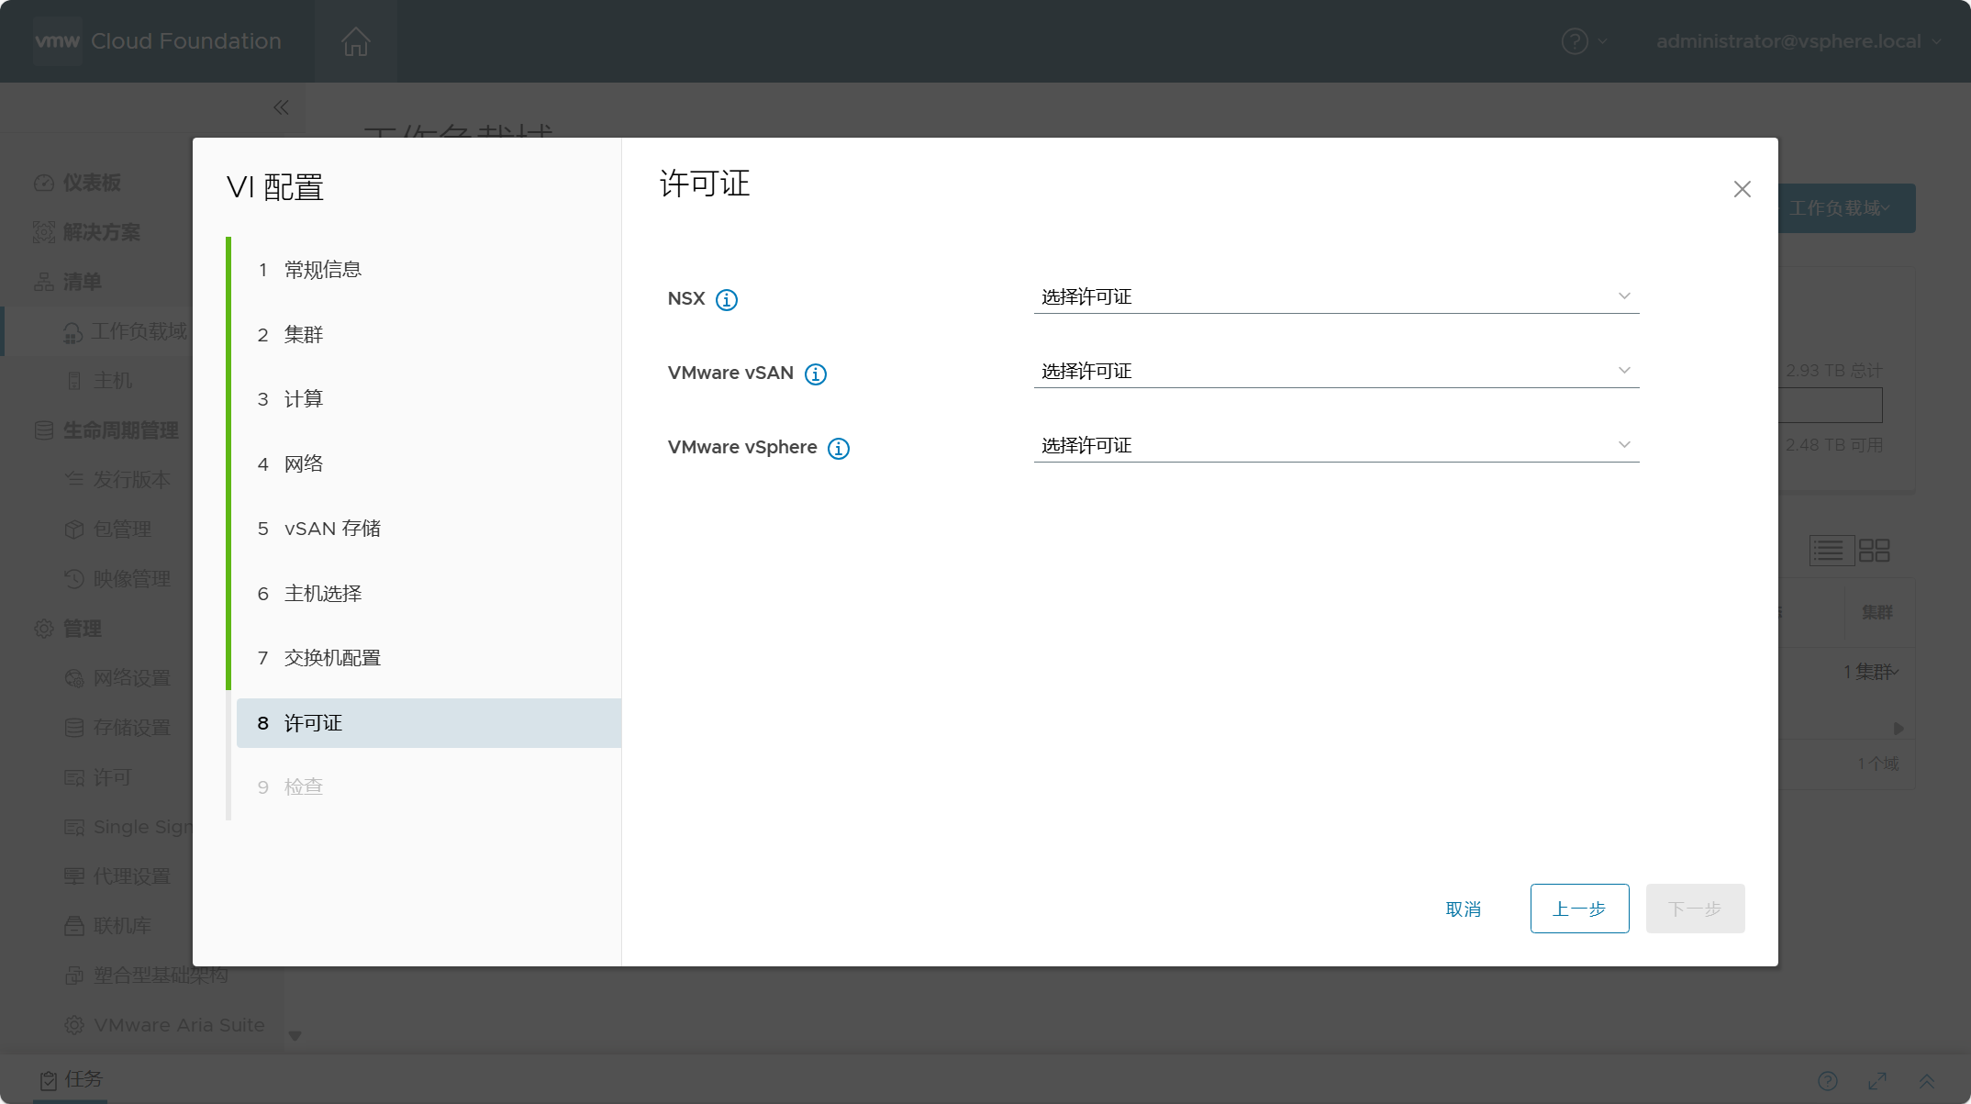Click the 包管理 package icon

tap(74, 530)
